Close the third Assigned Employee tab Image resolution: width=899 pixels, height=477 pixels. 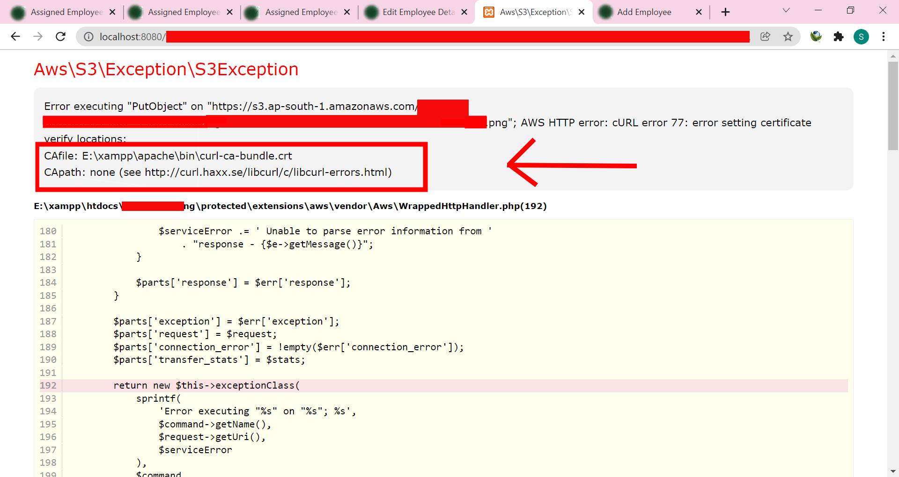(x=347, y=12)
